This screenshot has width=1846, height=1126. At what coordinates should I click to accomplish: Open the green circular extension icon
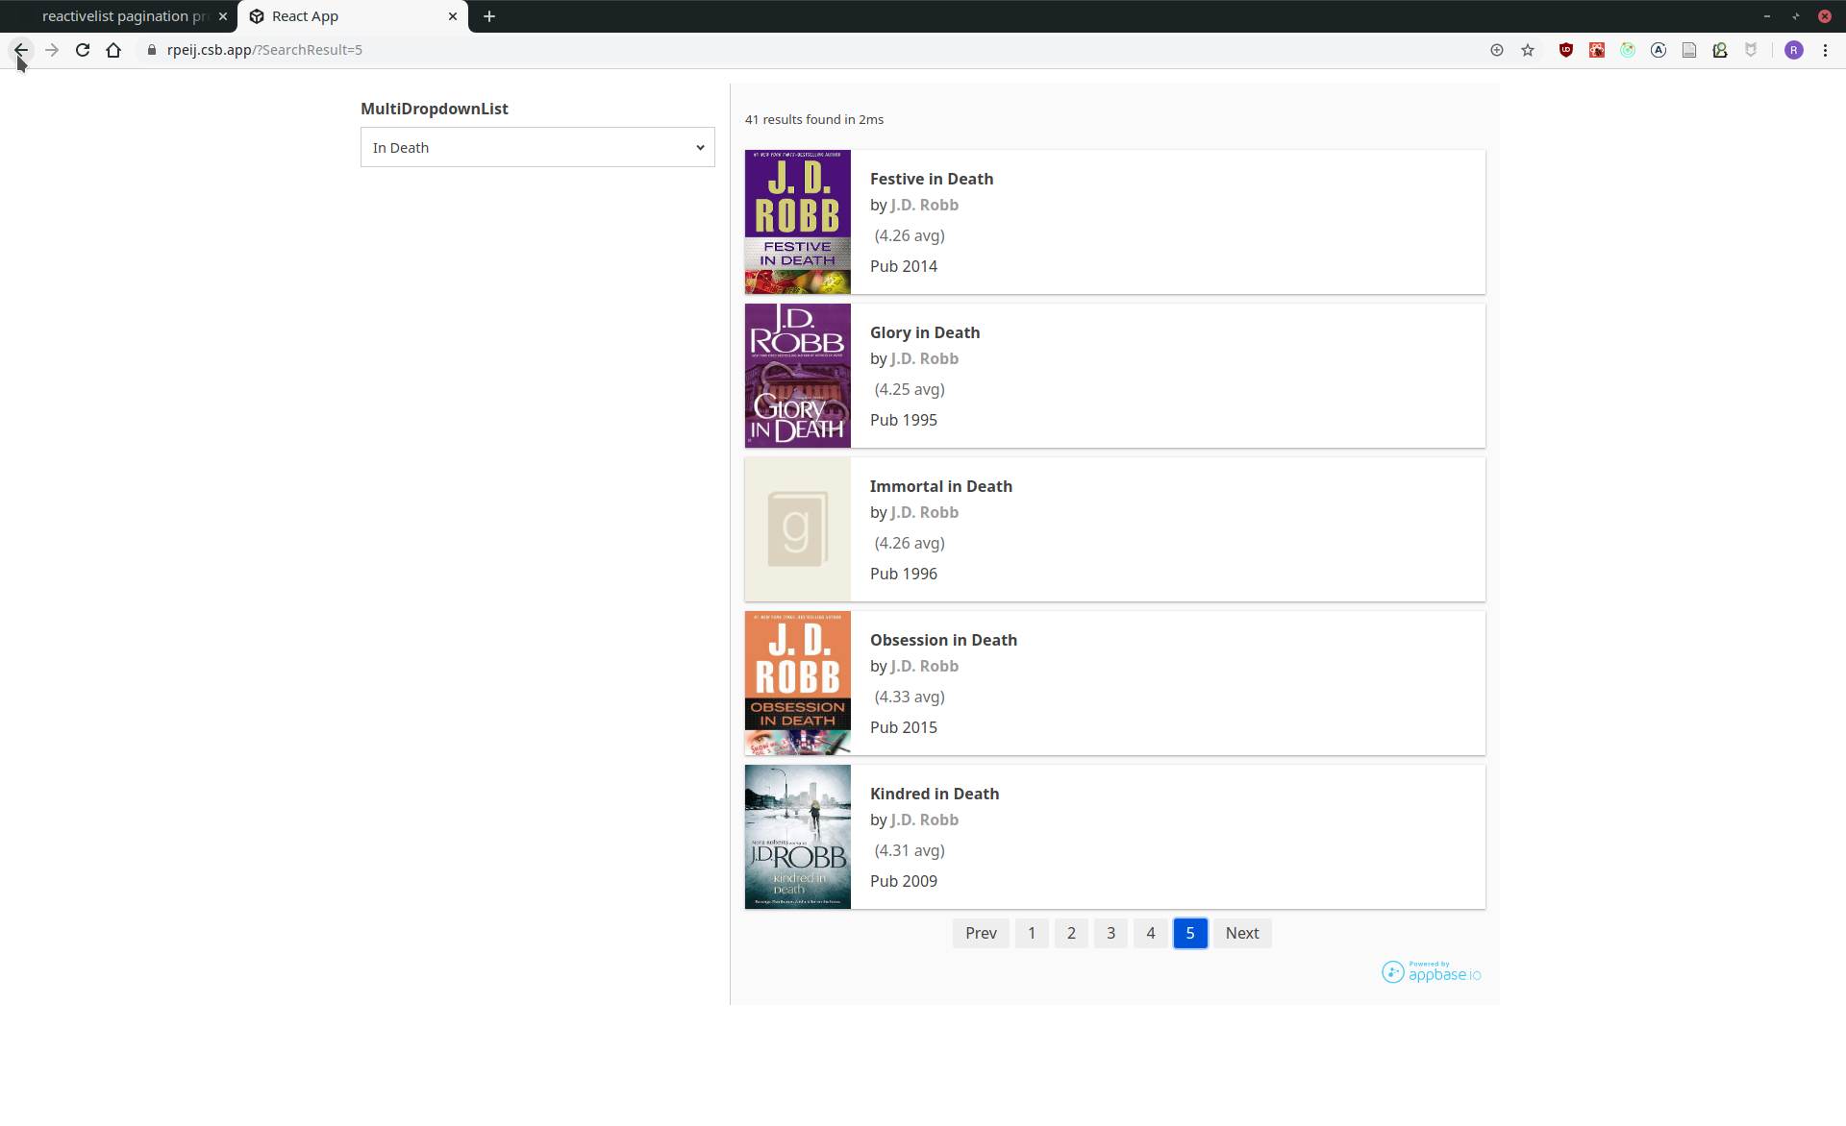click(x=1628, y=50)
